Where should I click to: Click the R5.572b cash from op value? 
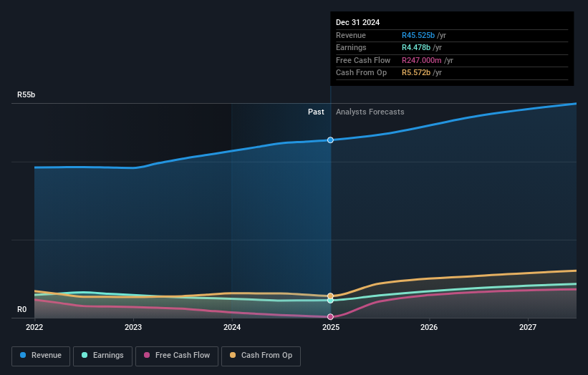pos(416,73)
